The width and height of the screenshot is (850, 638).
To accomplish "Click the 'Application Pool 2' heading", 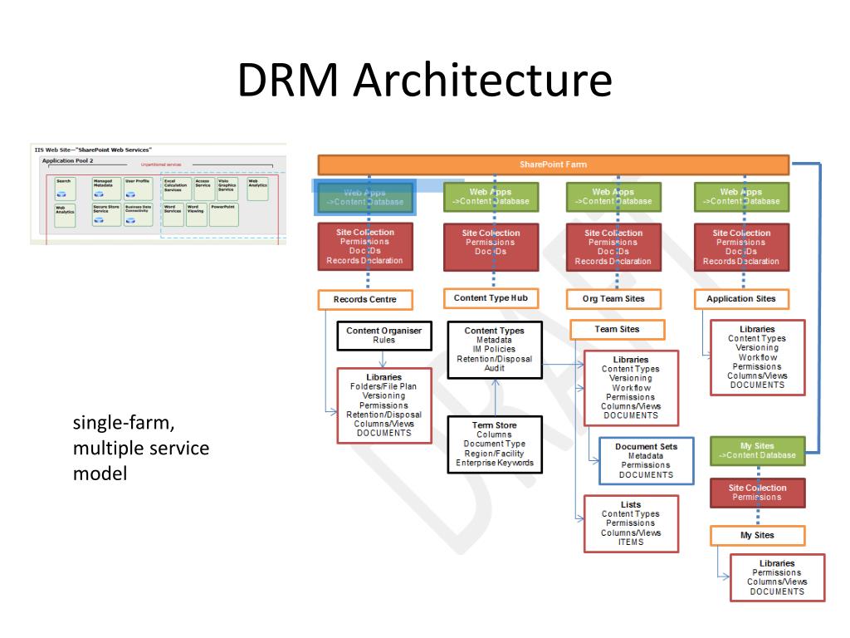I will coord(68,160).
